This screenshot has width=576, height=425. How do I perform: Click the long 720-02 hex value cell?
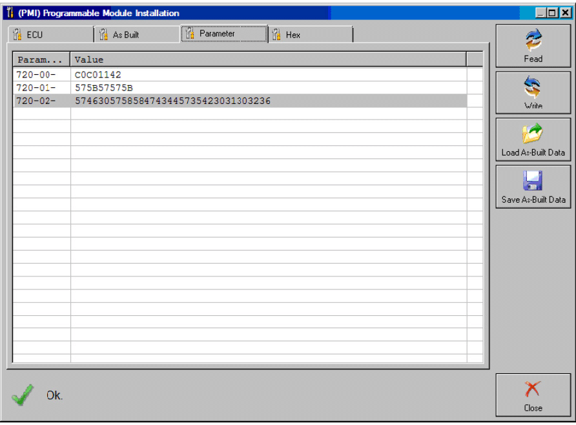point(172,101)
